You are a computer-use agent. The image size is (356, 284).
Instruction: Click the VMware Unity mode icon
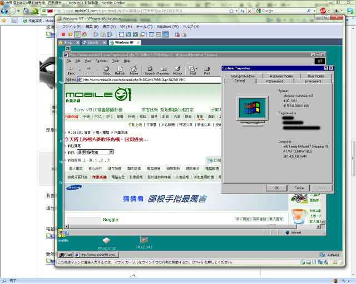(142, 34)
